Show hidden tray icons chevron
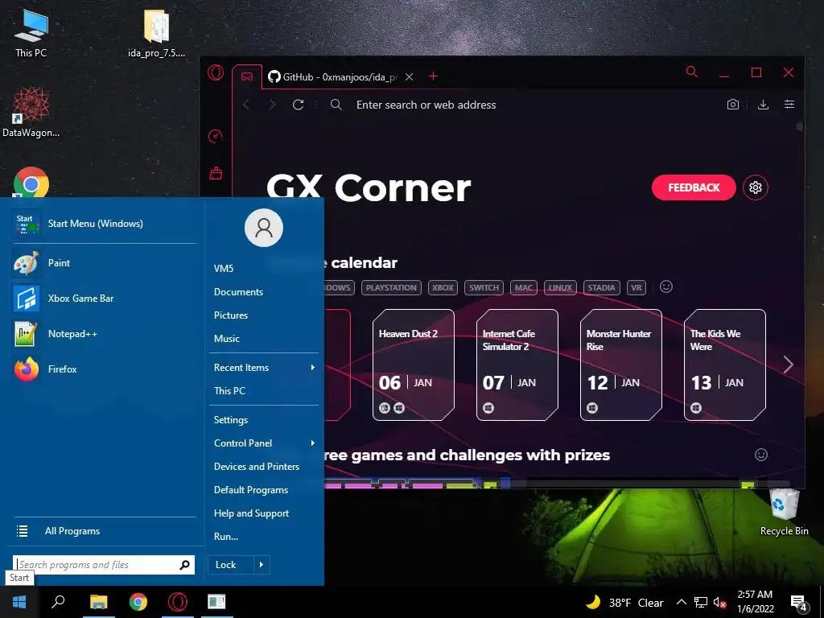Screen dimensions: 824x618 click(681, 602)
